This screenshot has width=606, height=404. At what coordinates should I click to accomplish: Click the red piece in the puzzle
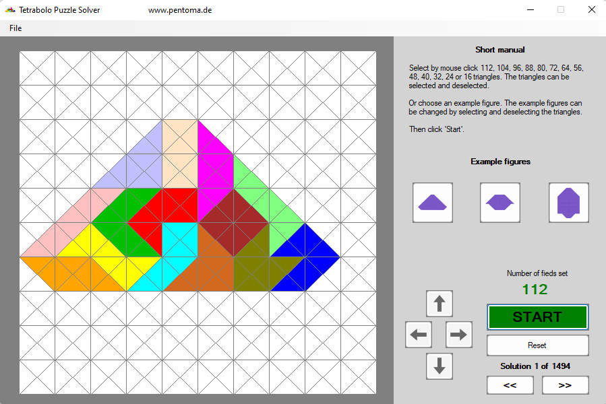(162, 207)
